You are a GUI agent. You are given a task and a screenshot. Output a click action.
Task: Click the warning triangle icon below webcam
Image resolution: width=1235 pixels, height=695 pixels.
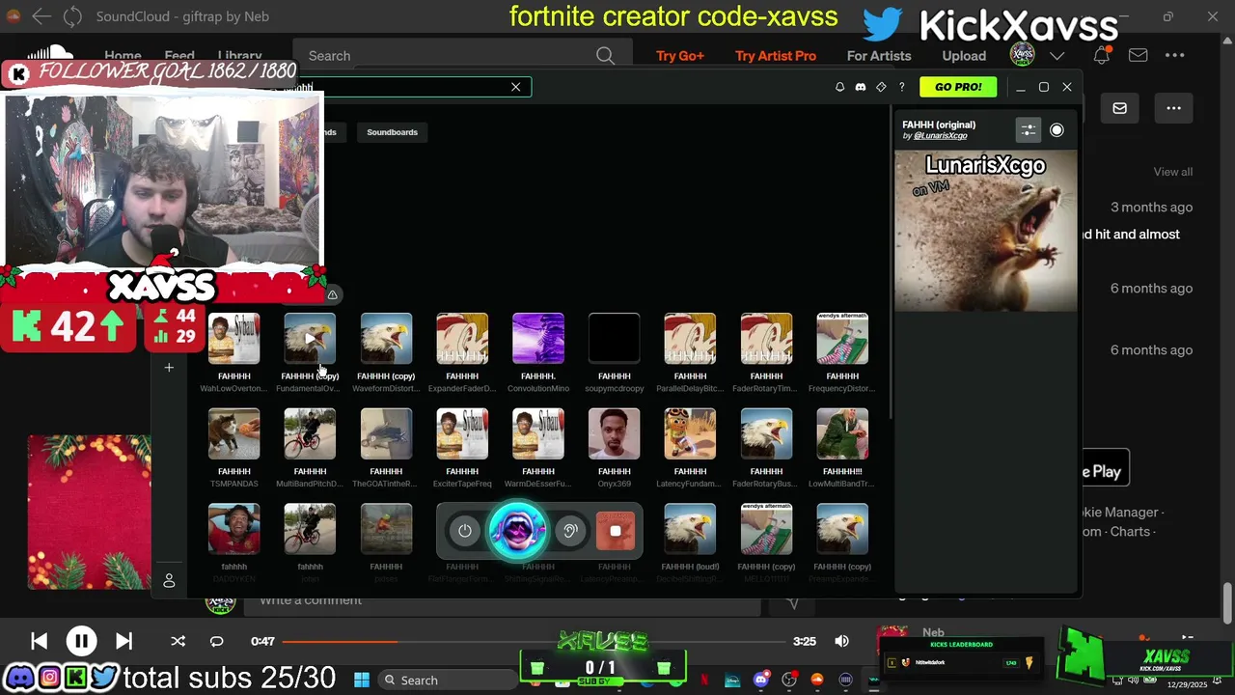tap(332, 294)
